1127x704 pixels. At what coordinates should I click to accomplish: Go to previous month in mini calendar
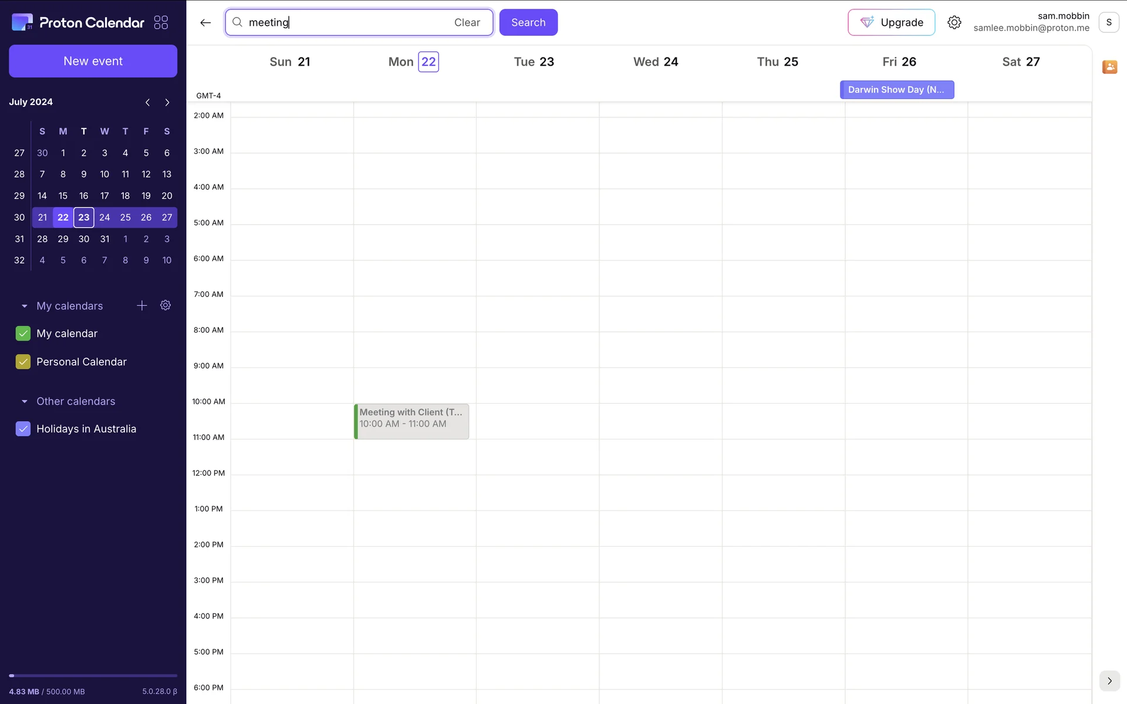pos(147,102)
